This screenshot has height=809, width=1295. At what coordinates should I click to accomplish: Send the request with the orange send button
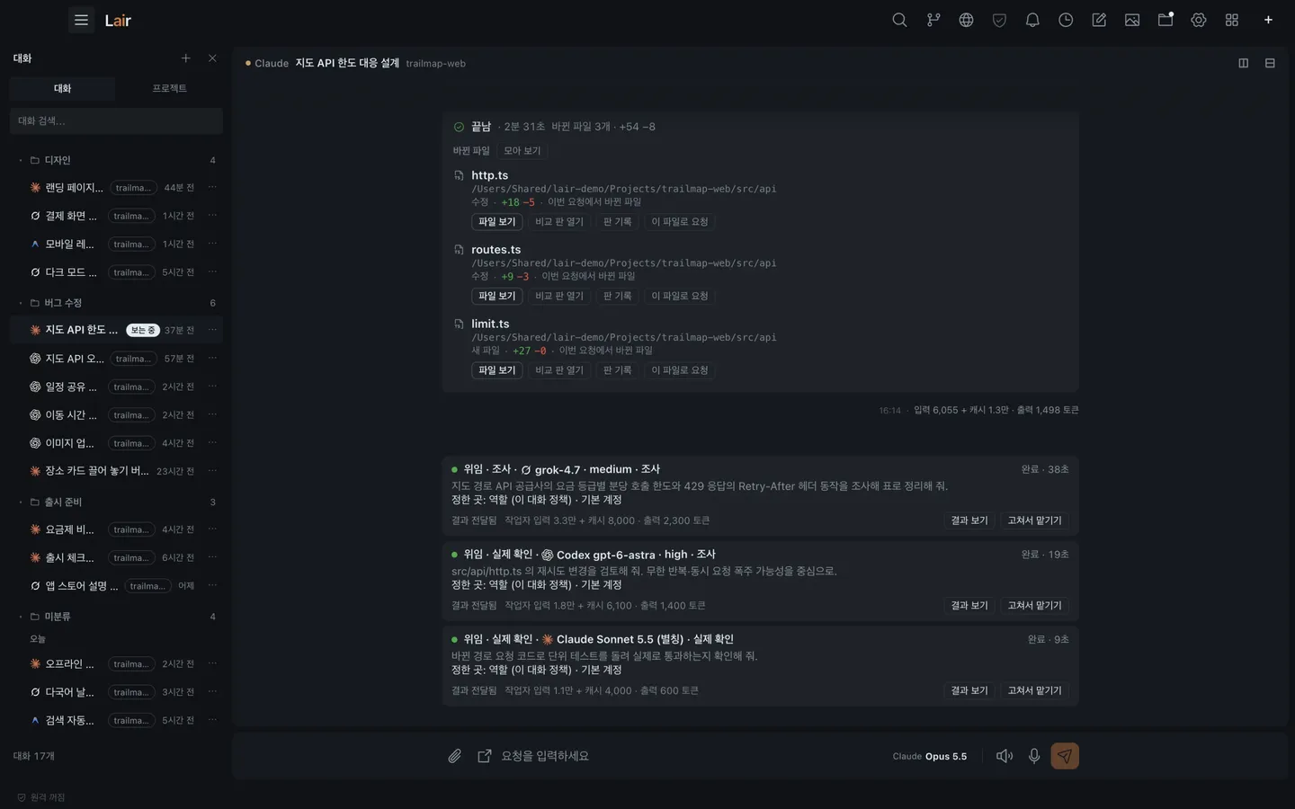(1065, 756)
